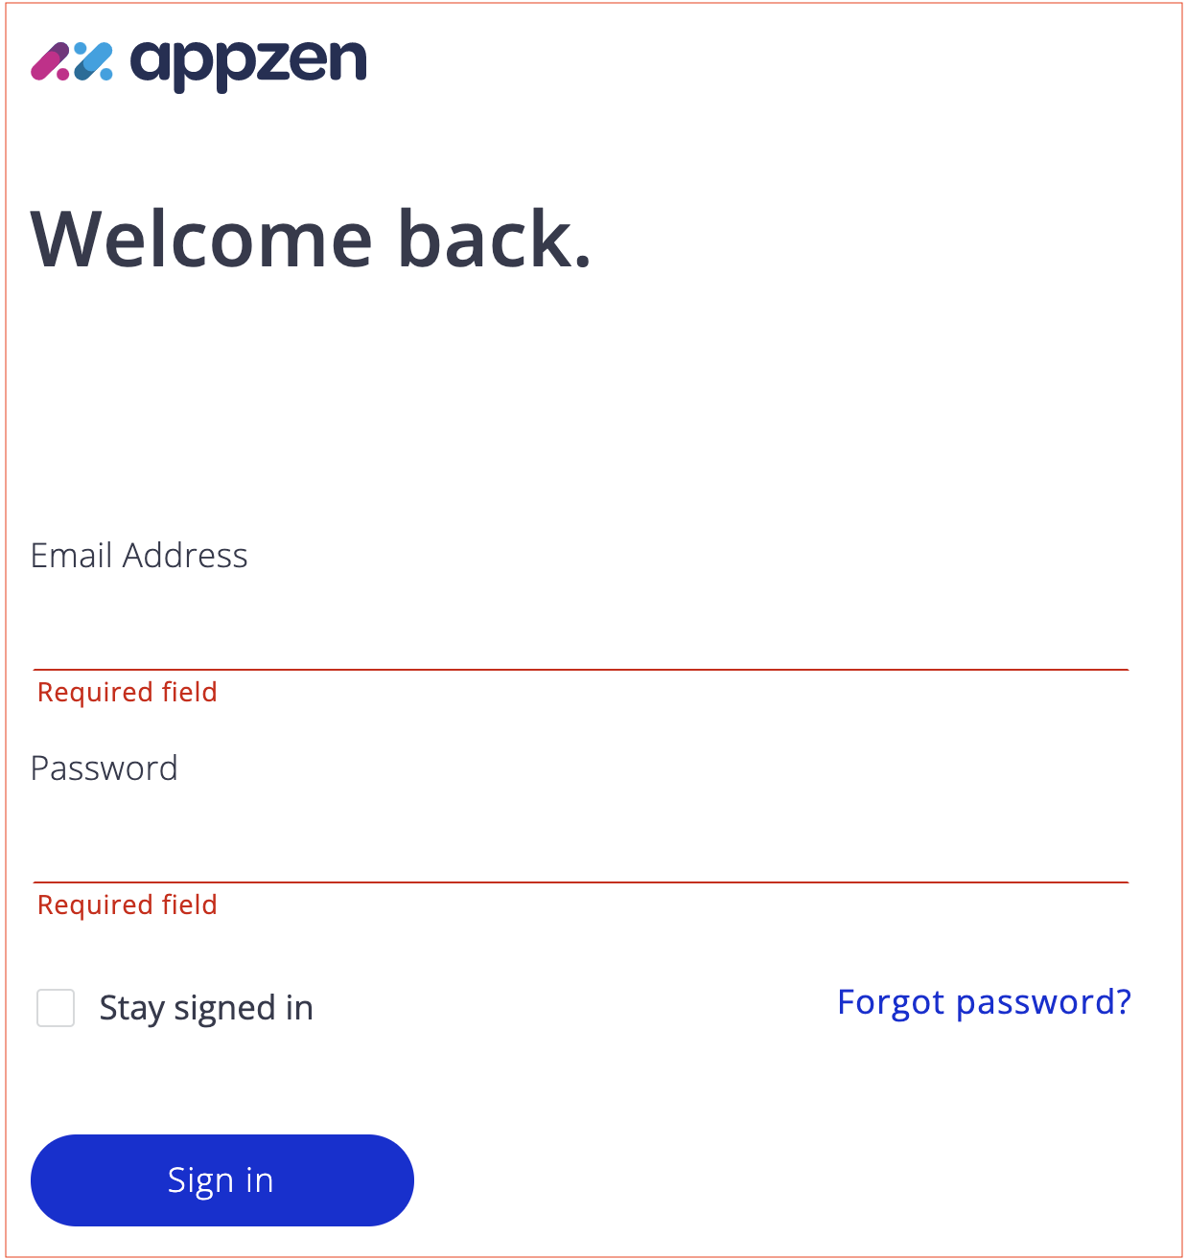Click the word Welcome in the heading
1187x1259 pixels.
(201, 239)
